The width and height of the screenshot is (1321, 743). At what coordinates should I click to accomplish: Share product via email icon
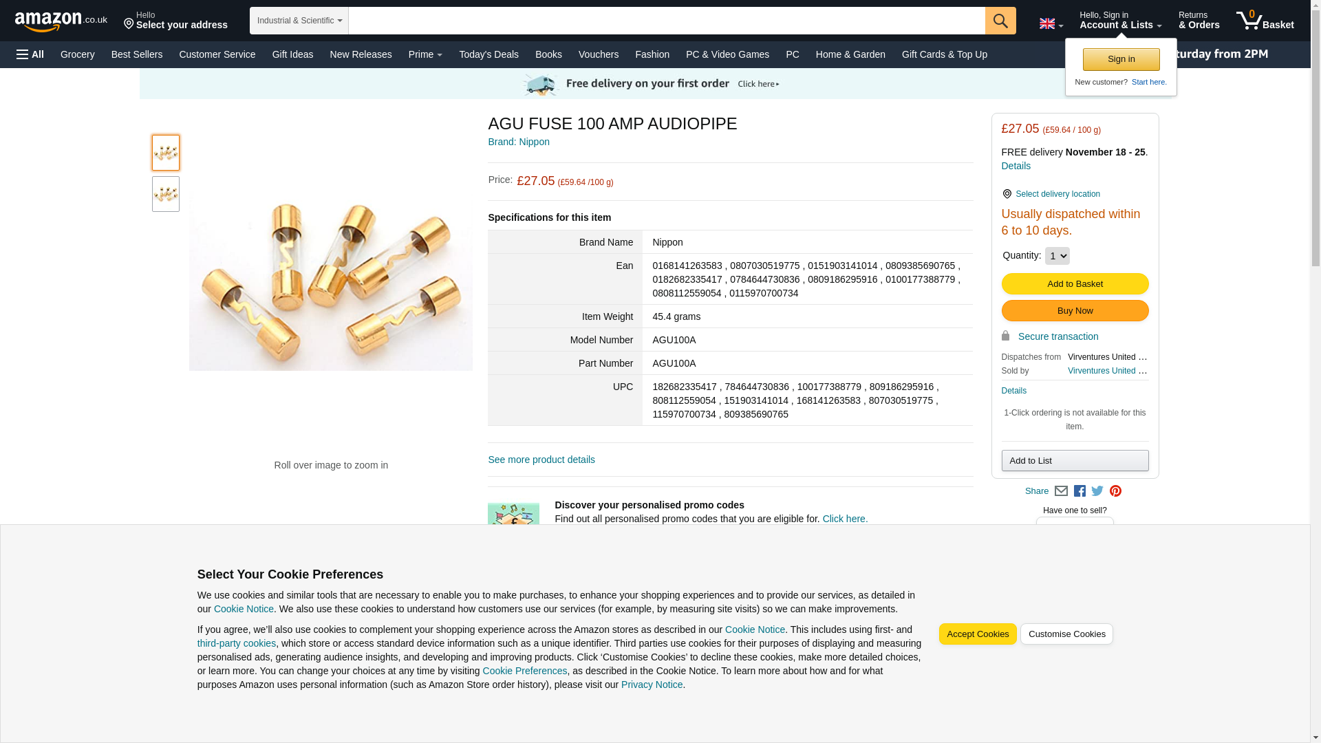point(1061,491)
